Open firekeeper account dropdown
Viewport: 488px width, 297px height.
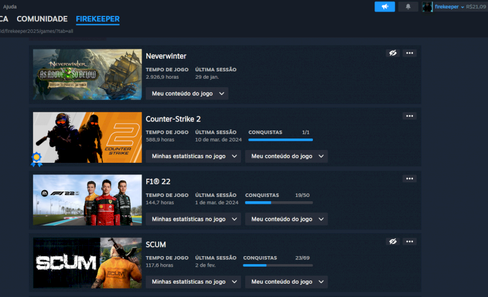point(450,7)
